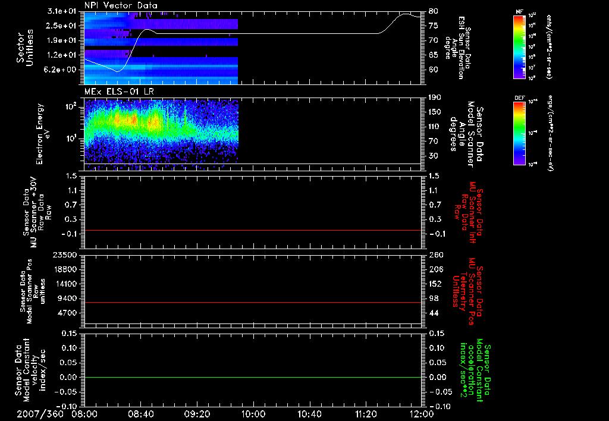Screen dimensions: 609x421
Task: Click the '2.5e+01' sector tick label
Action: click(62, 26)
